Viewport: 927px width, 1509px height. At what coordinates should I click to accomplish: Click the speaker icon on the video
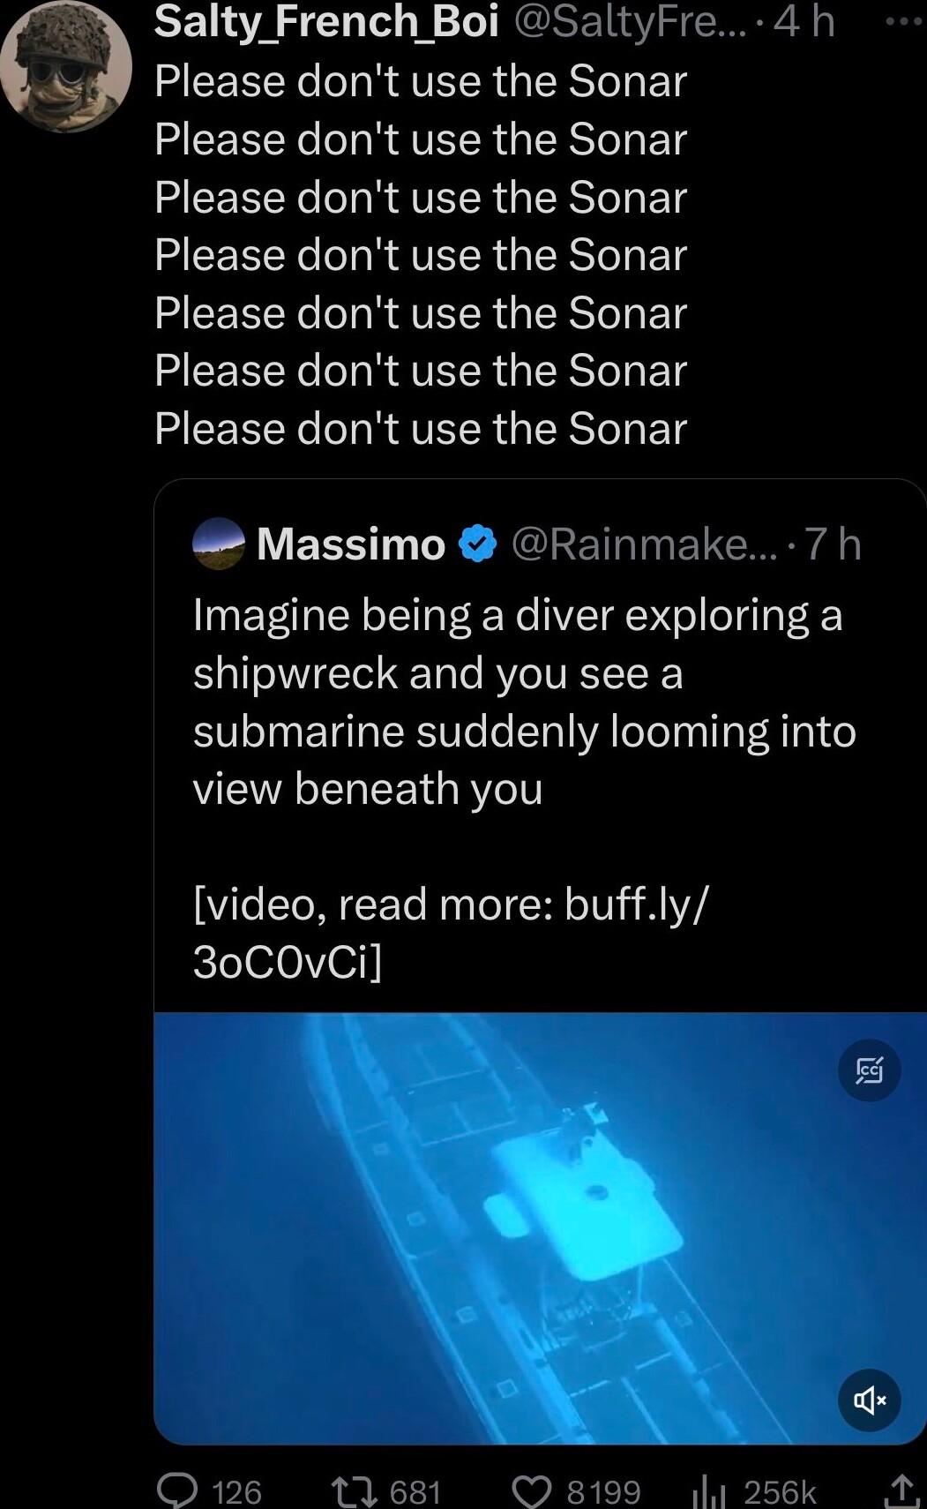[x=869, y=1400]
